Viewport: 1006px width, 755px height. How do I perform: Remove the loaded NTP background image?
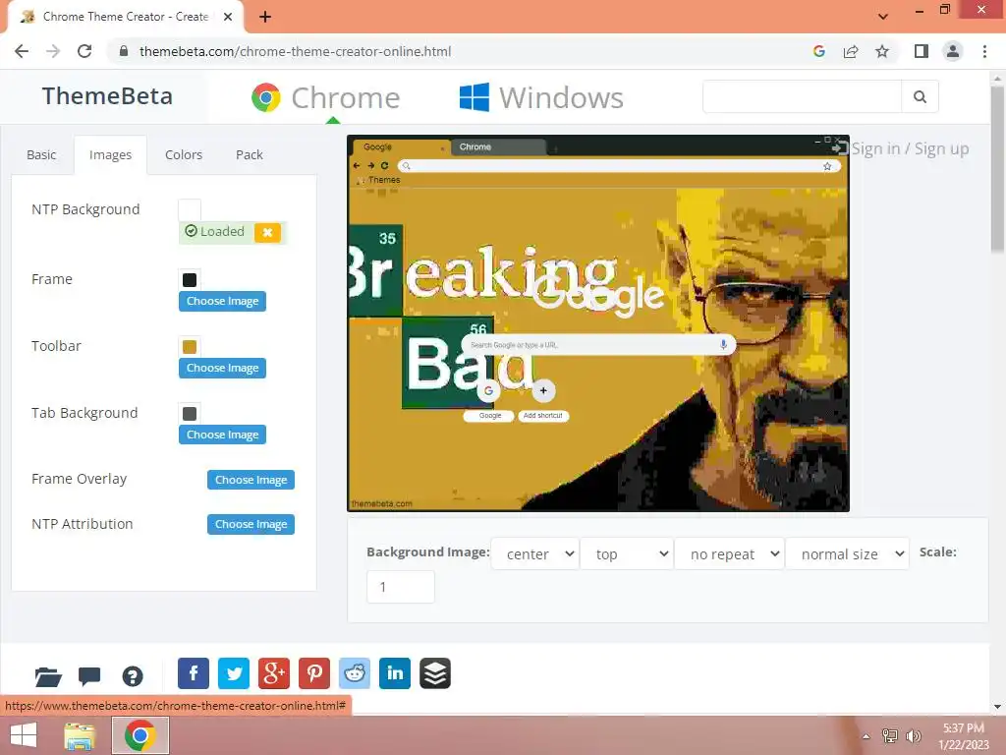[x=267, y=232]
